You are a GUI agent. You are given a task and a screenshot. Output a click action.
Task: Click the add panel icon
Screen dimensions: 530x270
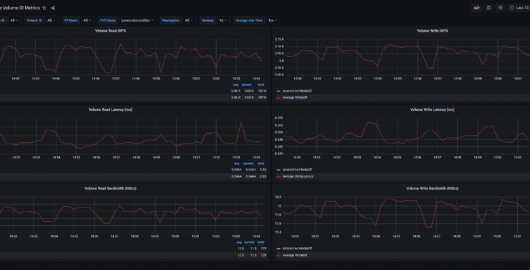tap(476, 7)
